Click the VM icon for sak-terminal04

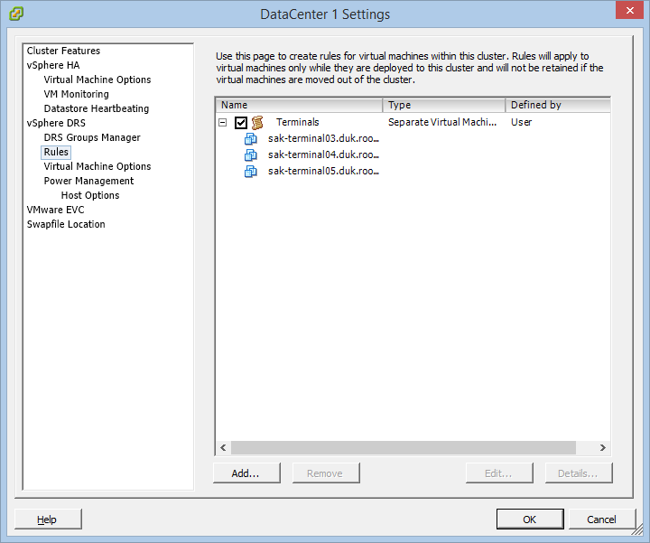point(250,154)
